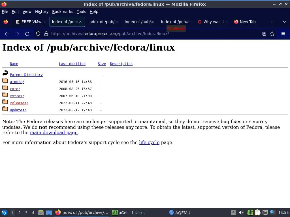Sort listing by Size column
Screen dimensions: 290x217
102,64
